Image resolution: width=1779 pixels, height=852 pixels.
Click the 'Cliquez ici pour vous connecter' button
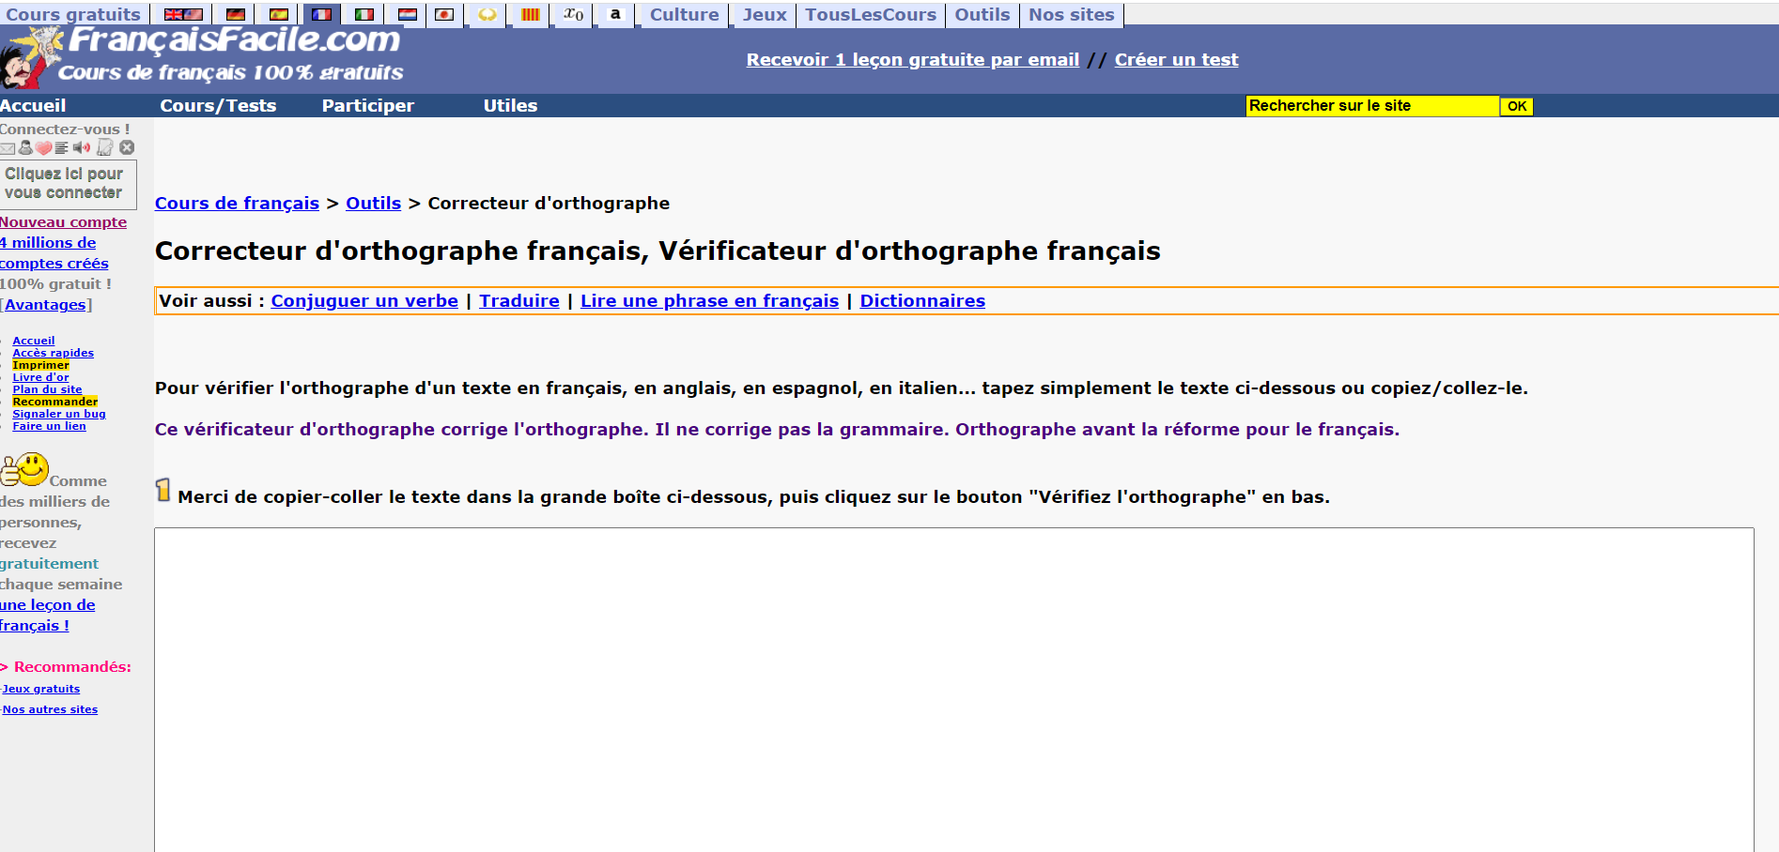pyautogui.click(x=68, y=183)
